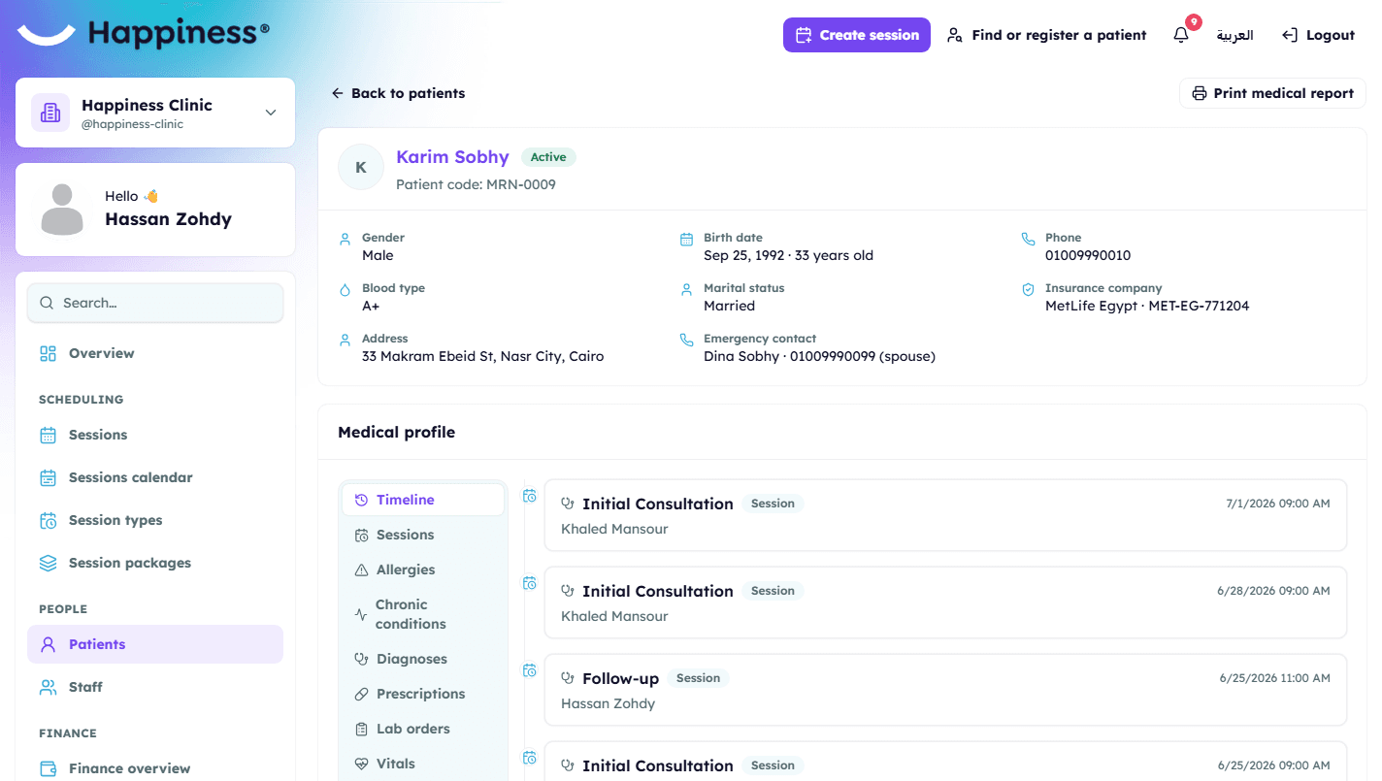
Task: Click stethoscope icon on 6/28/2026 Initial Consultation
Action: coord(569,591)
